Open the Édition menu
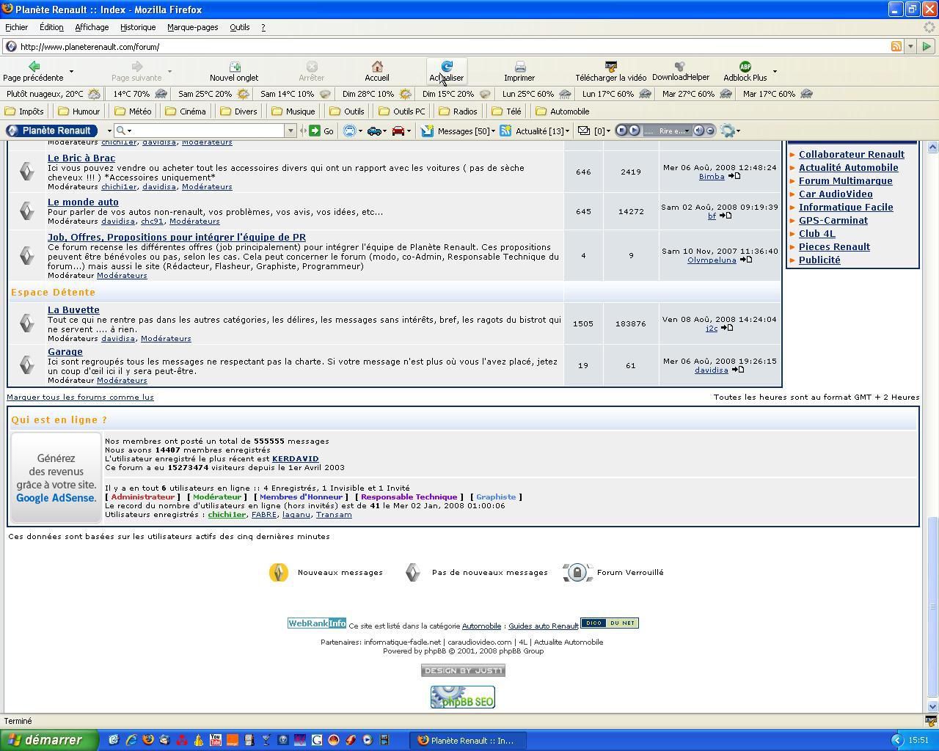Viewport: 939px width, 751px height. coord(51,27)
